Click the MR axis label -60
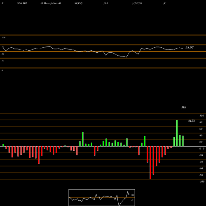The width and height of the screenshot is (206, 206). point(201,169)
